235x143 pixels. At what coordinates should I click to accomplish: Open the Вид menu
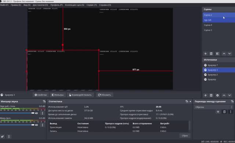tap(27, 5)
